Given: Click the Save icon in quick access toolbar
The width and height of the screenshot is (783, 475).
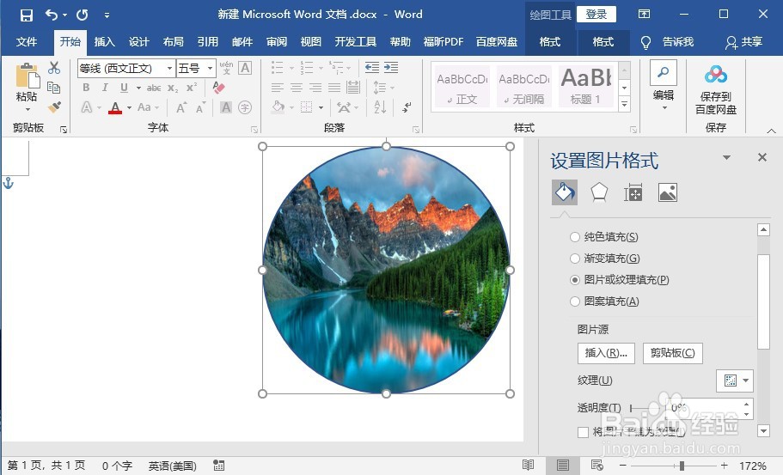Looking at the screenshot, I should (x=26, y=15).
